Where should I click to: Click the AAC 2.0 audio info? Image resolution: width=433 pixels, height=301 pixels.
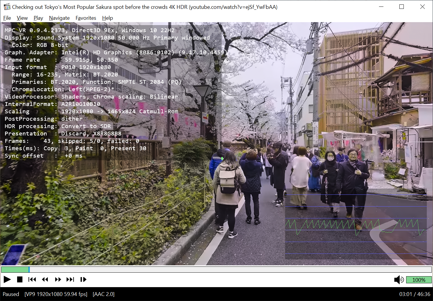pyautogui.click(x=104, y=294)
